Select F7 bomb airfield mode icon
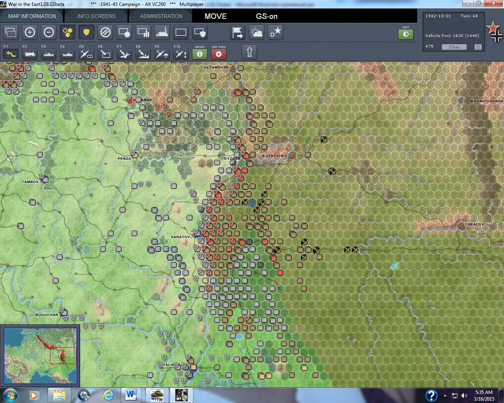This screenshot has width=504, height=403. coord(124,54)
